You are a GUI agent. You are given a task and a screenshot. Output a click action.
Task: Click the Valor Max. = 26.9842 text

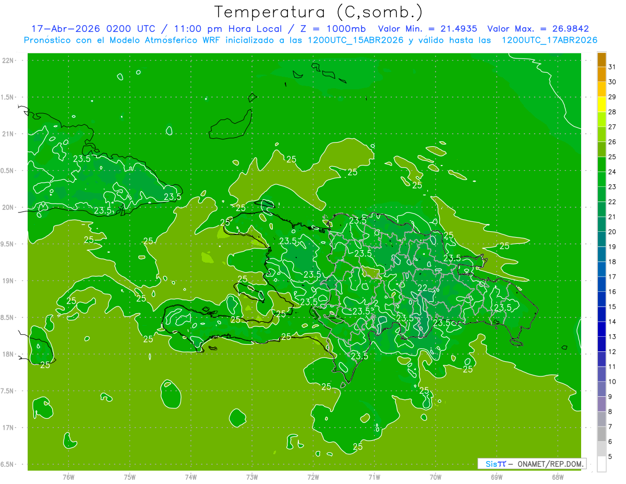click(538, 29)
